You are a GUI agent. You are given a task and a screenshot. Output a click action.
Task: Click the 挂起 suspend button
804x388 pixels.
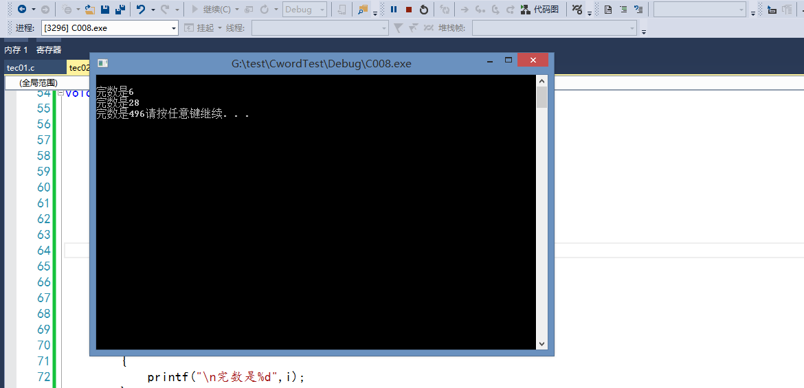pyautogui.click(x=199, y=27)
